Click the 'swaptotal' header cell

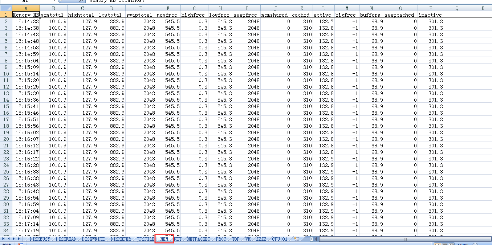click(140, 15)
